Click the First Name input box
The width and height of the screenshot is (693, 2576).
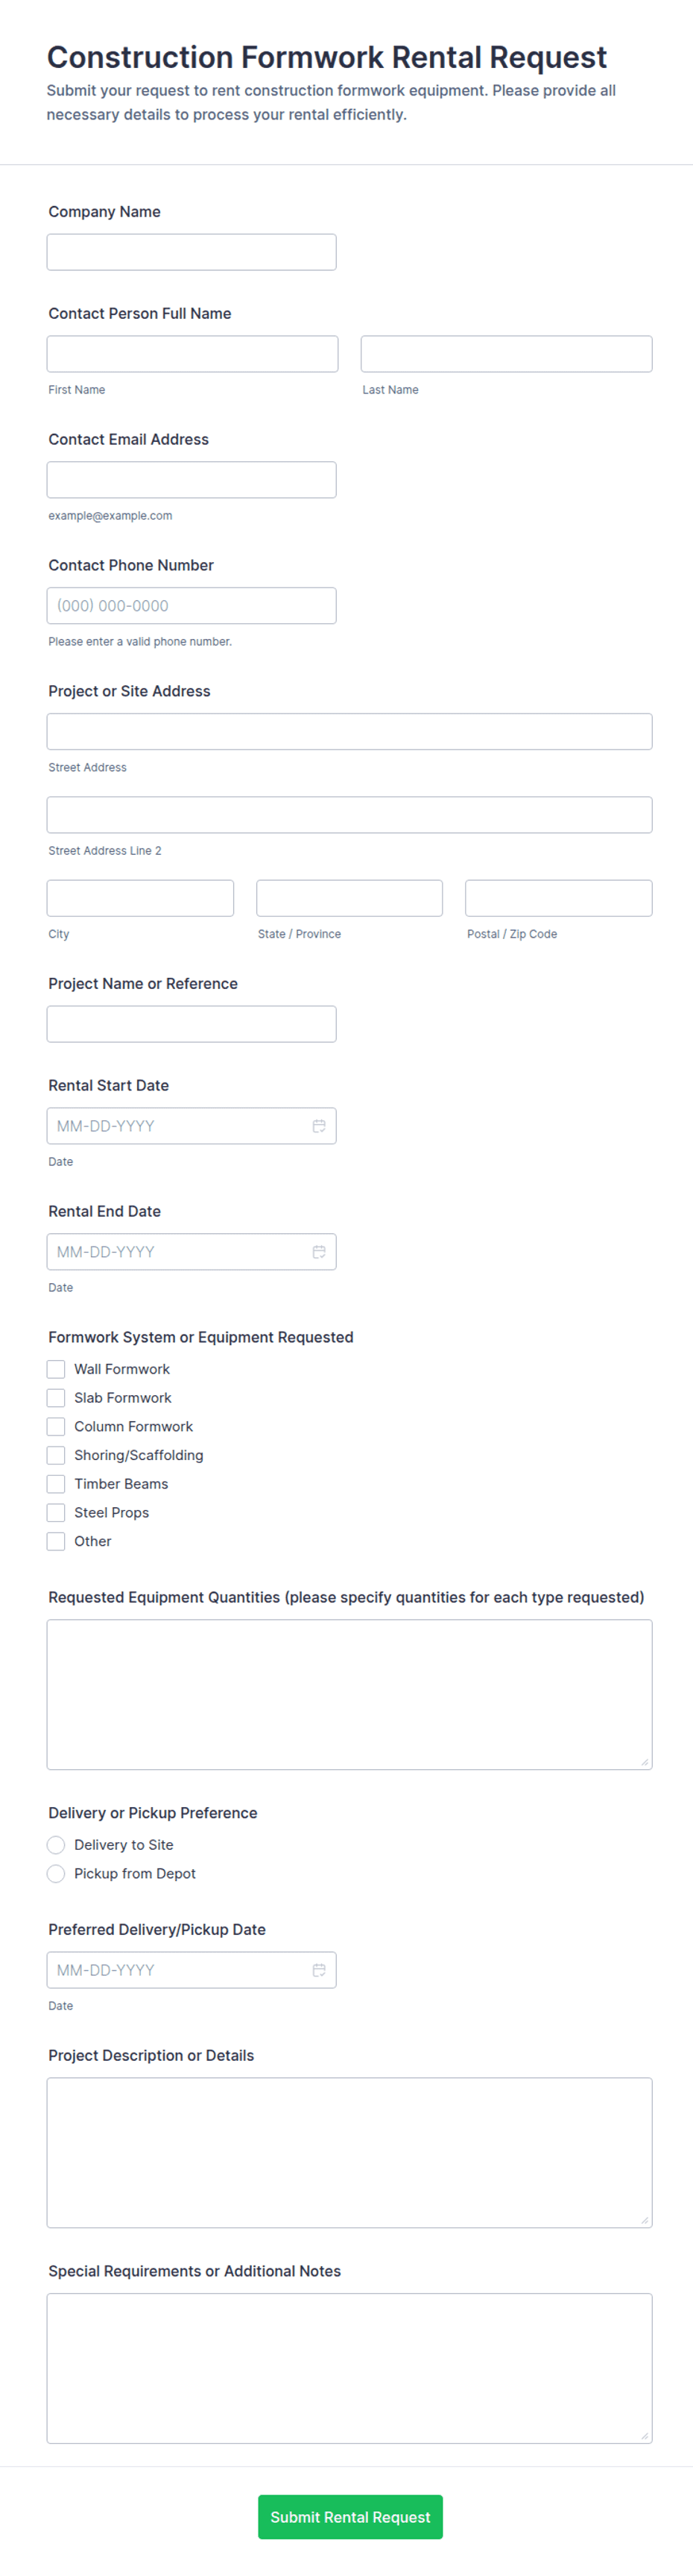click(192, 354)
